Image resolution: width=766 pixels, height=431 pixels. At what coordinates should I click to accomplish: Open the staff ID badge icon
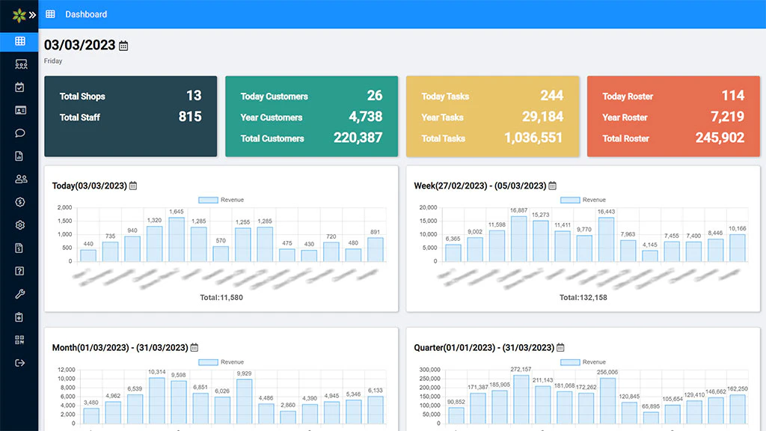tap(19, 109)
